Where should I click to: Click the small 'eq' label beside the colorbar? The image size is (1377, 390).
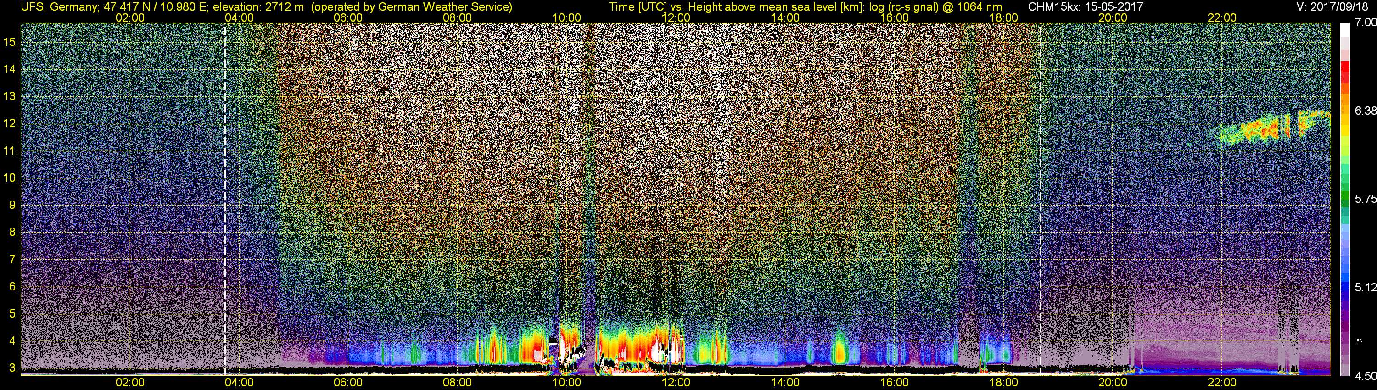pyautogui.click(x=1360, y=340)
